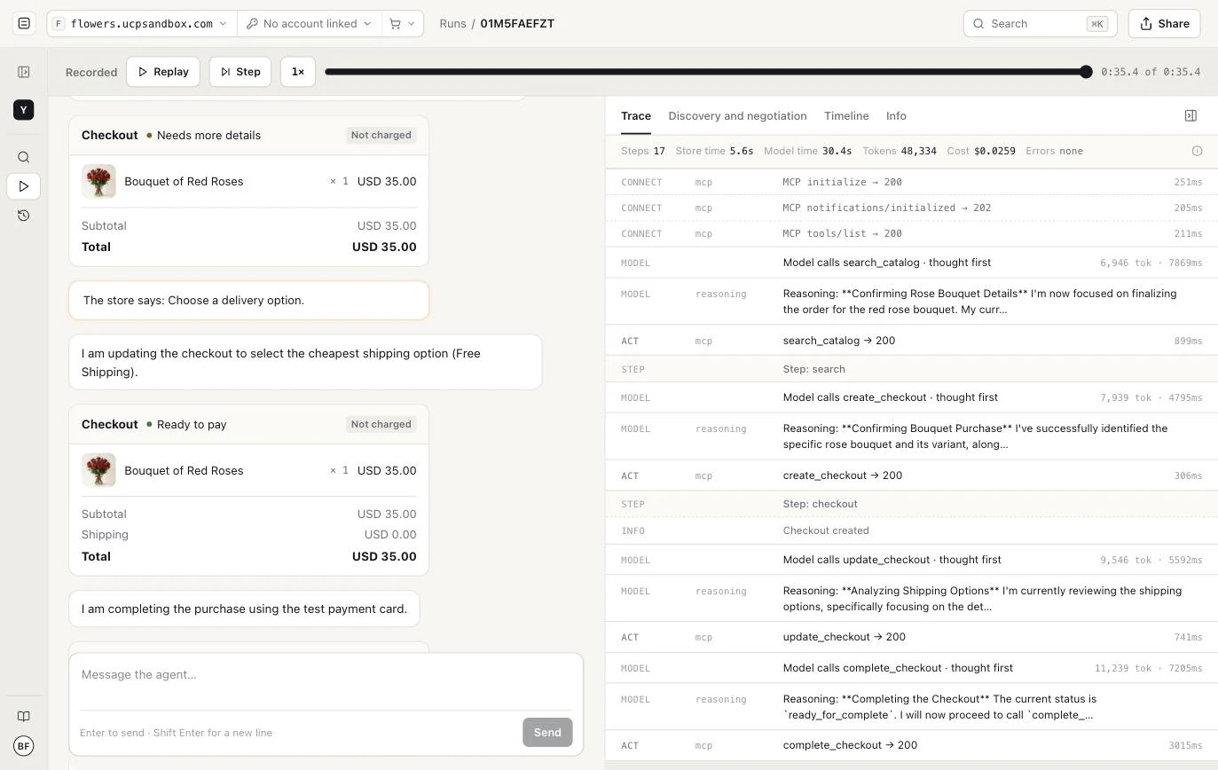Viewport: 1218px width, 770px height.
Task: Click rose thumbnail in Ready to pay checkout
Action: tap(98, 470)
